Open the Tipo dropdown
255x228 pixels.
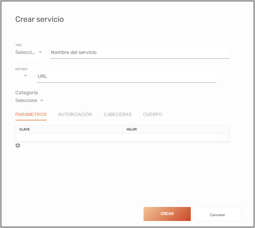[x=29, y=52]
